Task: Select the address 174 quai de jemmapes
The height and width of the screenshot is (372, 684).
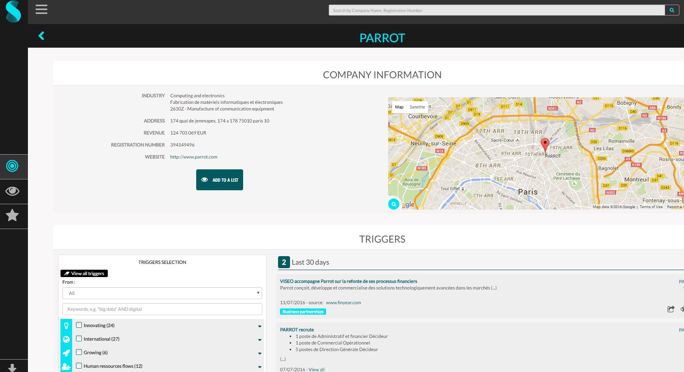Action: [219, 121]
